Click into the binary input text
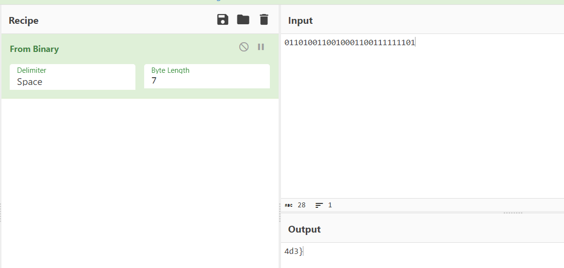The width and height of the screenshot is (564, 268). pos(349,43)
